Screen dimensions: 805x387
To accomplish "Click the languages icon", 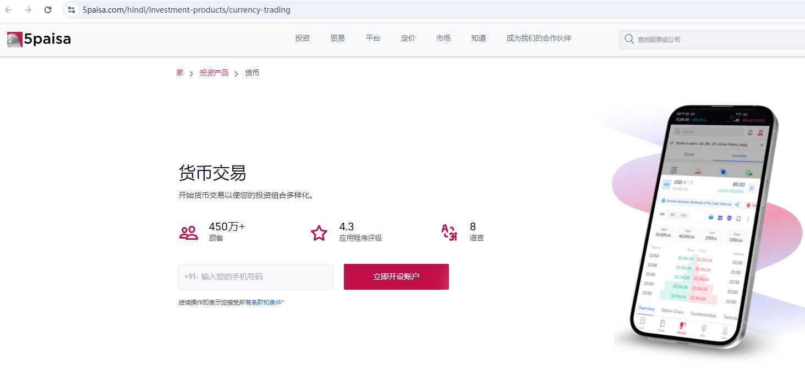I will [x=450, y=233].
